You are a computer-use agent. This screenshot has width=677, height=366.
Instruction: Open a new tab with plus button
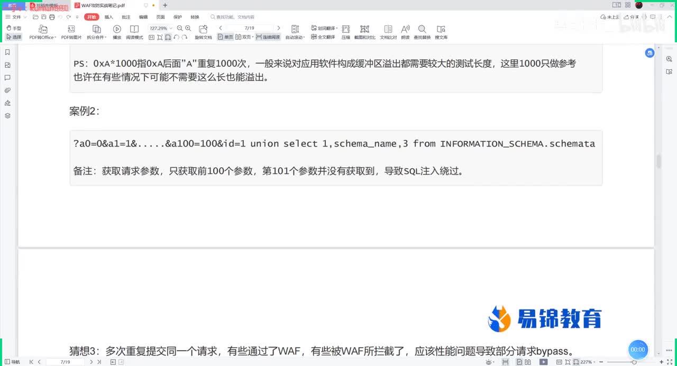click(165, 5)
